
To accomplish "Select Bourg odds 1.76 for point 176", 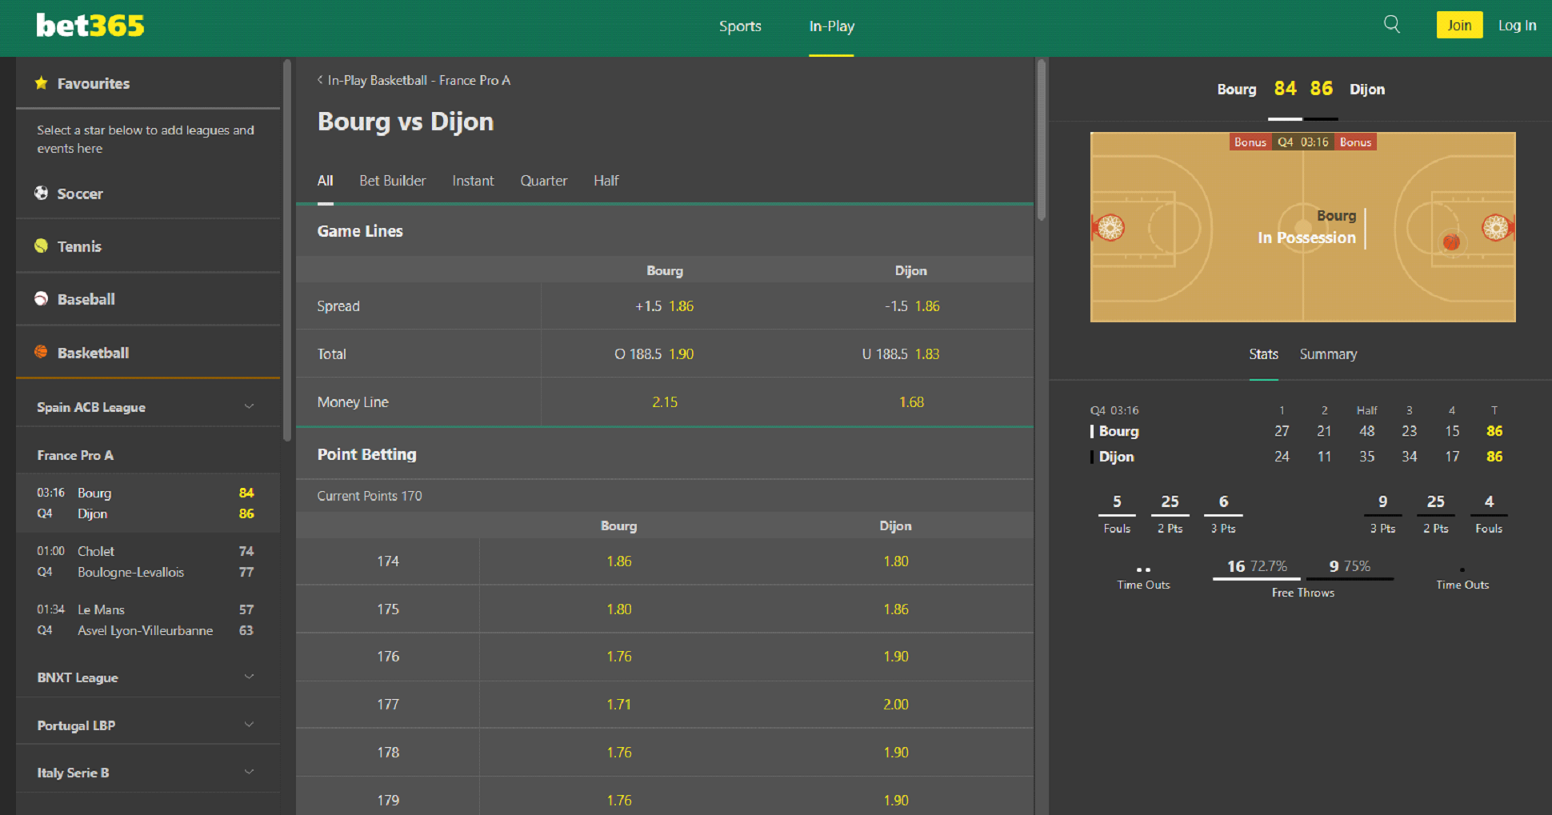I will tap(618, 657).
